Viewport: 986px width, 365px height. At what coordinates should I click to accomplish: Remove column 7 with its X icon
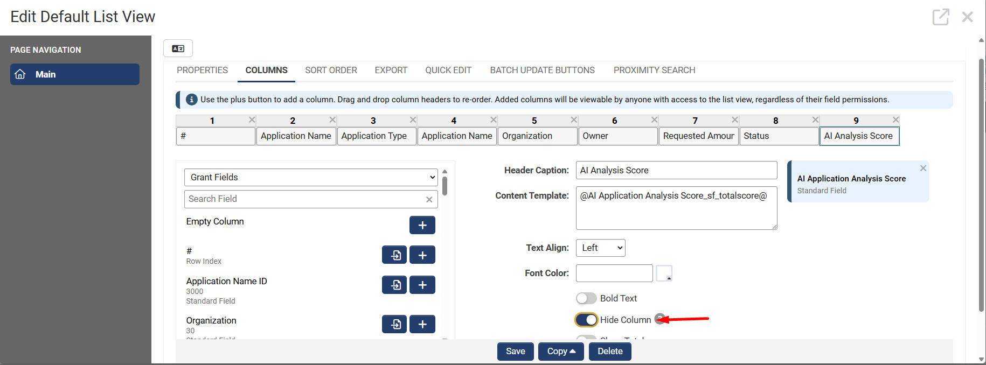(x=735, y=120)
